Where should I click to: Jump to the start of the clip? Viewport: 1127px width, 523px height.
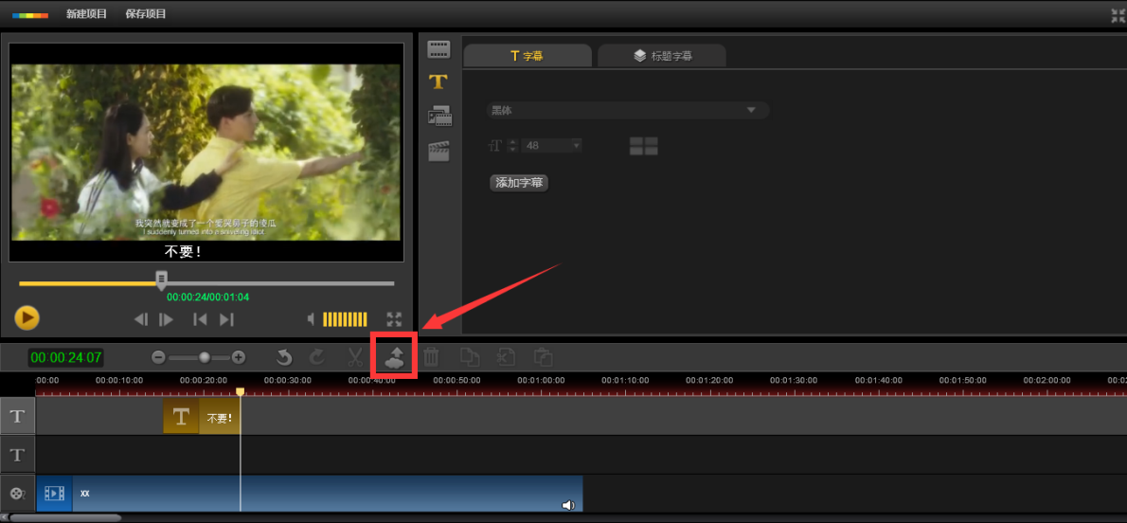pyautogui.click(x=200, y=319)
